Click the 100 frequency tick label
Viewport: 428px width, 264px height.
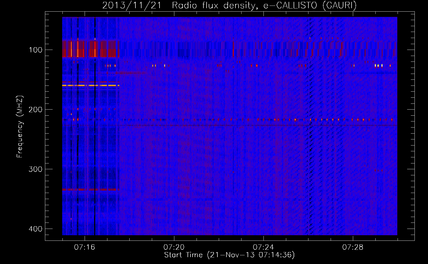pyautogui.click(x=35, y=50)
